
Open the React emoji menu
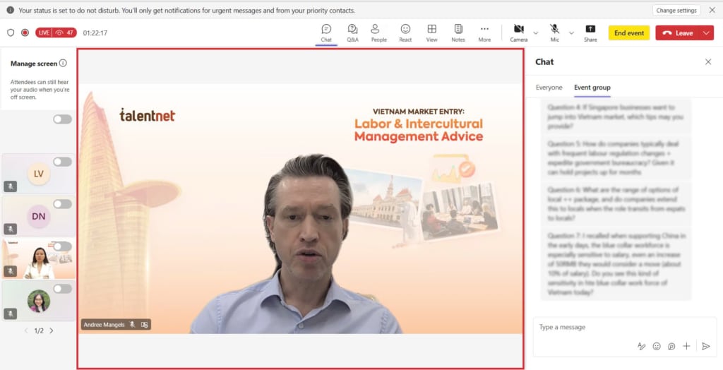(x=405, y=32)
